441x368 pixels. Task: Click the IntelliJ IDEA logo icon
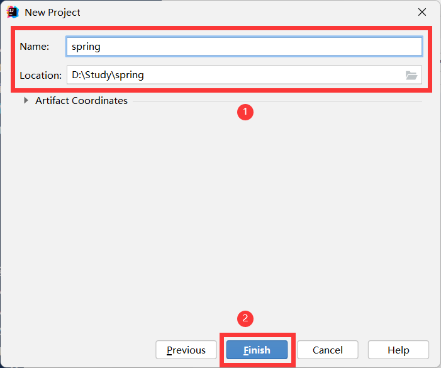click(x=13, y=12)
